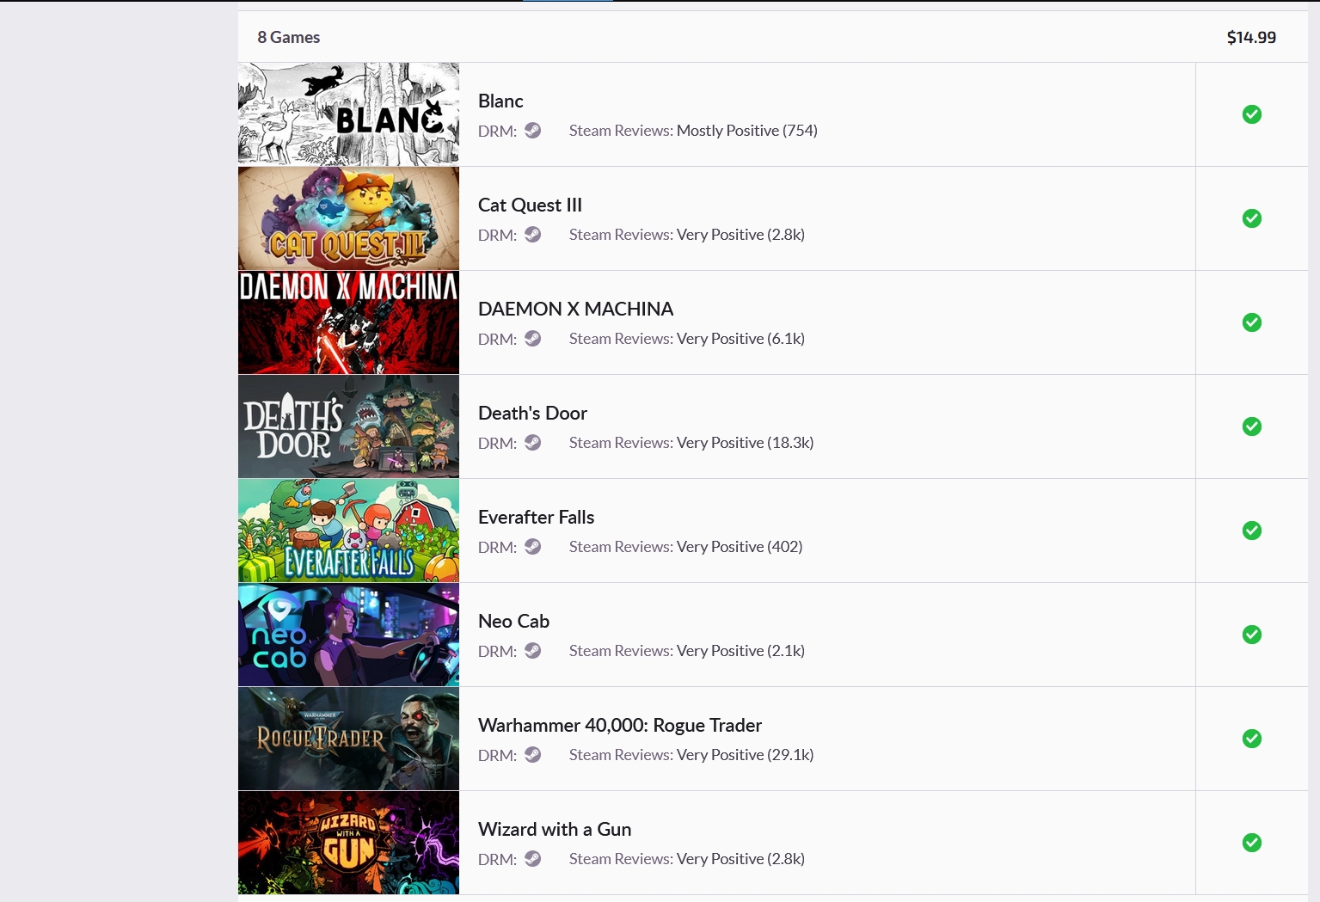Click the green checkmark for Death's Door
This screenshot has width=1320, height=902.
pos(1252,426)
